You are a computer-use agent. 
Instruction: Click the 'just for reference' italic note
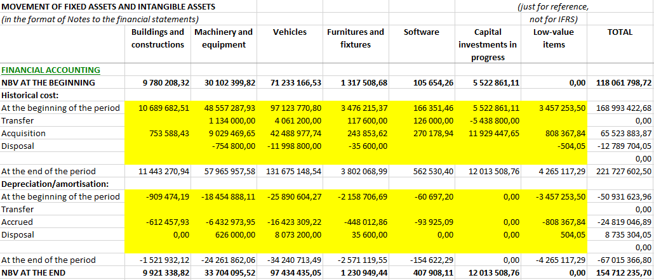pyautogui.click(x=553, y=6)
